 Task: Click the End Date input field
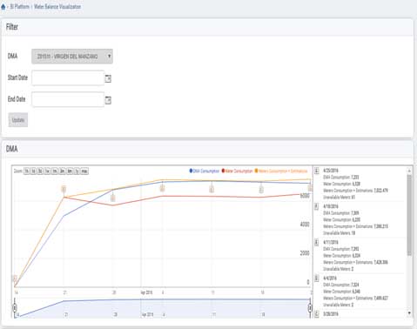68,99
